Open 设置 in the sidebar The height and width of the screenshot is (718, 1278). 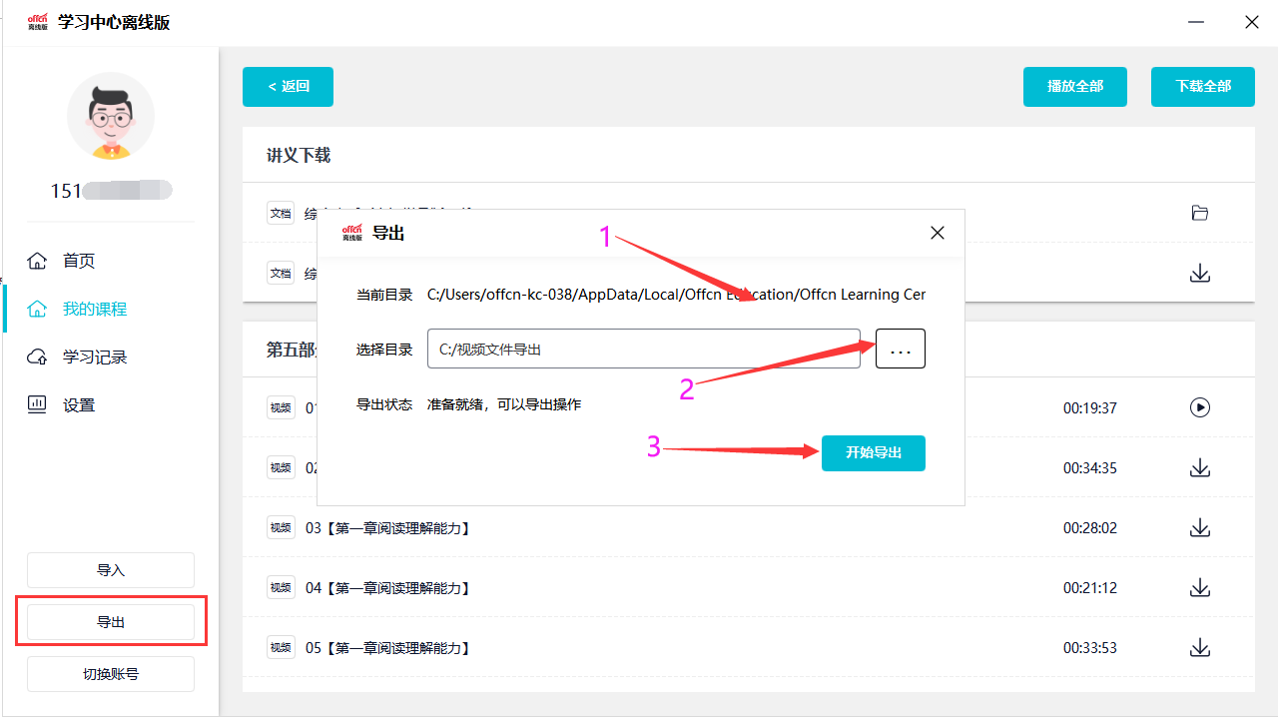pyautogui.click(x=79, y=404)
